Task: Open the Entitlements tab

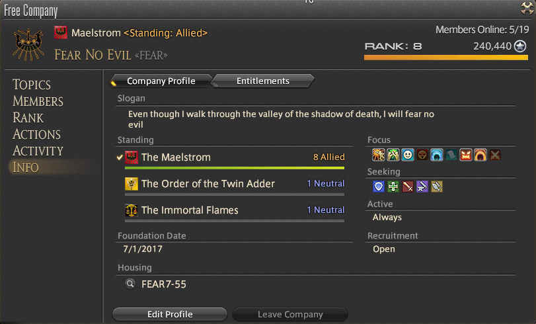Action: point(262,81)
